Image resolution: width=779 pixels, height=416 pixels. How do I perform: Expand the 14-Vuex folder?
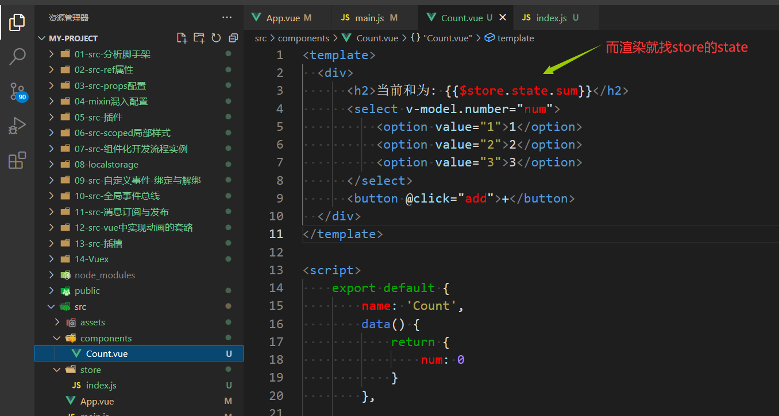coord(52,259)
